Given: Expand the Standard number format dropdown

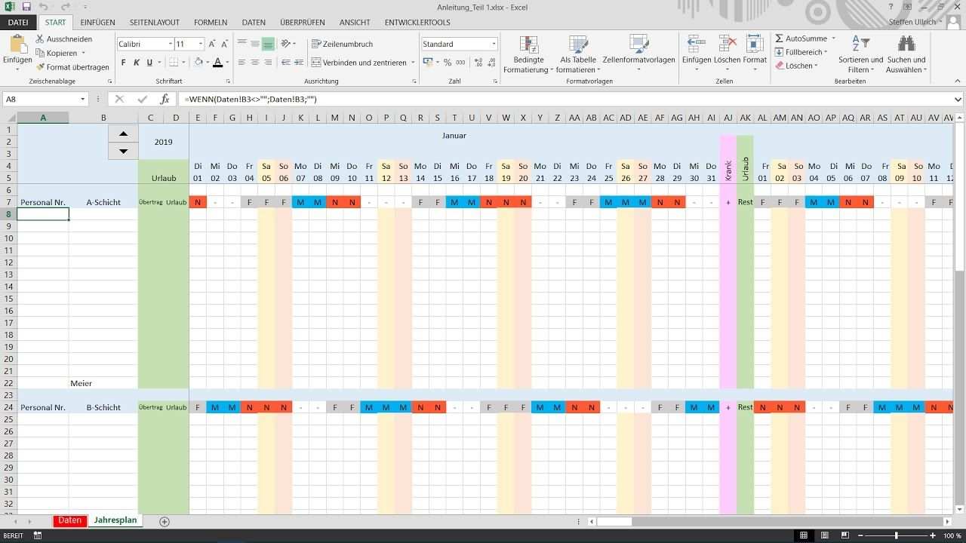Looking at the screenshot, I should pyautogui.click(x=494, y=44).
